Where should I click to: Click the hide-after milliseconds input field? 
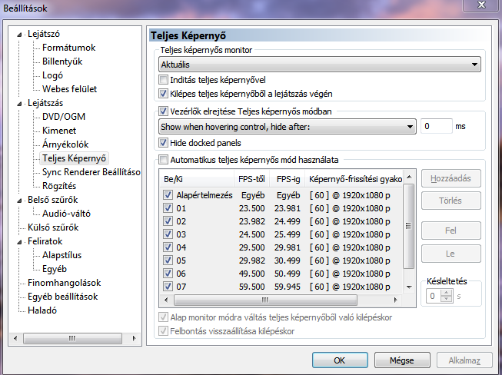point(437,126)
